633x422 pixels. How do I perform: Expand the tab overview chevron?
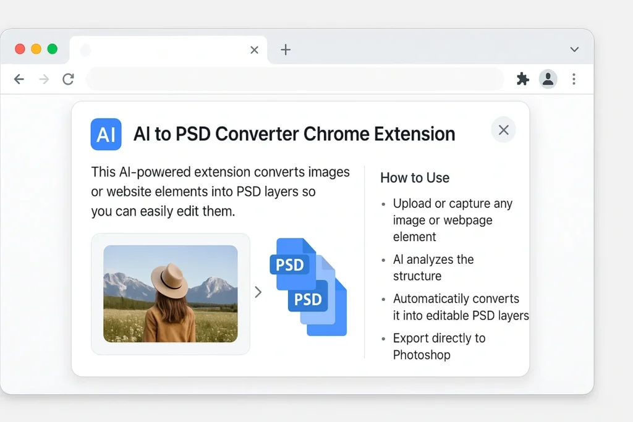coord(574,49)
